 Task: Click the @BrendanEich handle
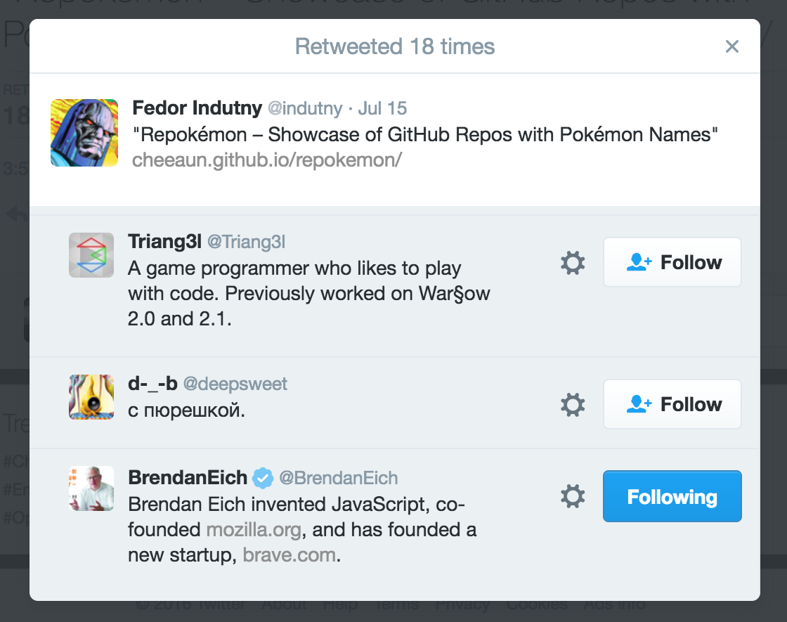click(x=339, y=479)
